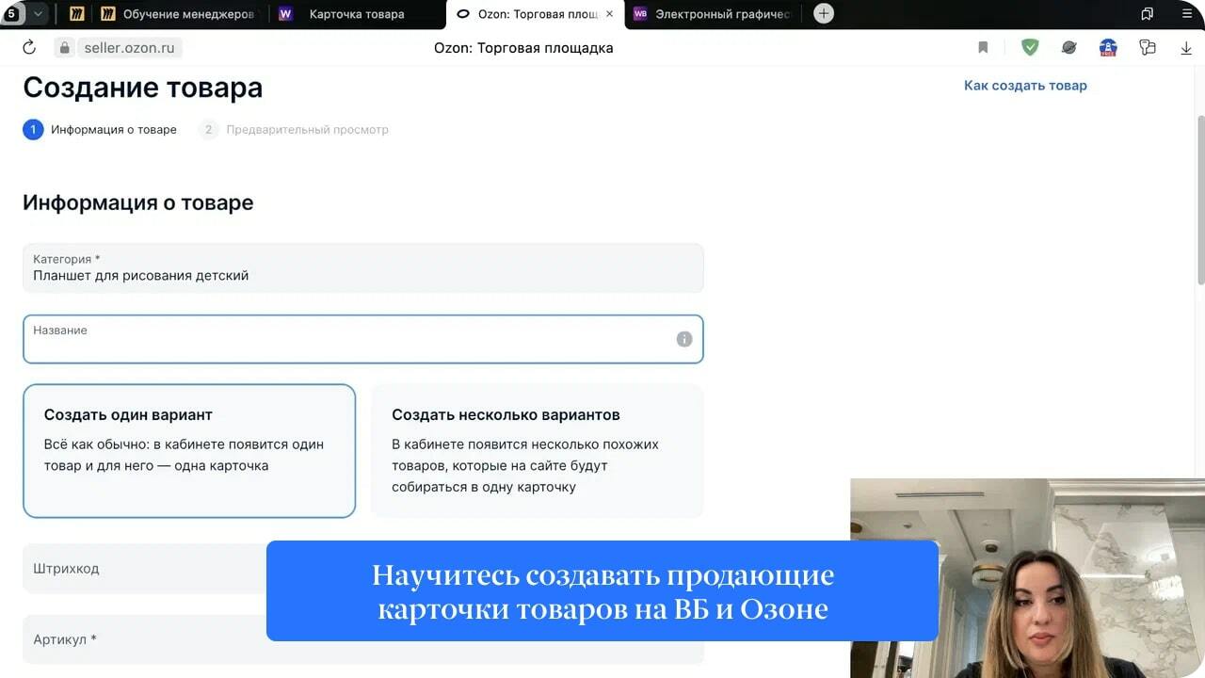Expand the tab group dropdown arrow
Screen dimensions: 1205x678
(x=38, y=13)
